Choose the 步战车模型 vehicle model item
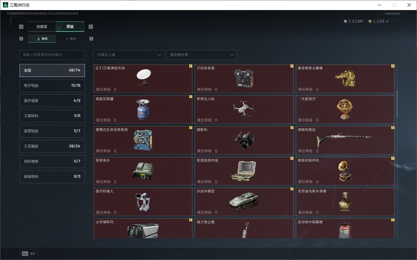Viewport: 417px width, 260px height. [x=244, y=202]
